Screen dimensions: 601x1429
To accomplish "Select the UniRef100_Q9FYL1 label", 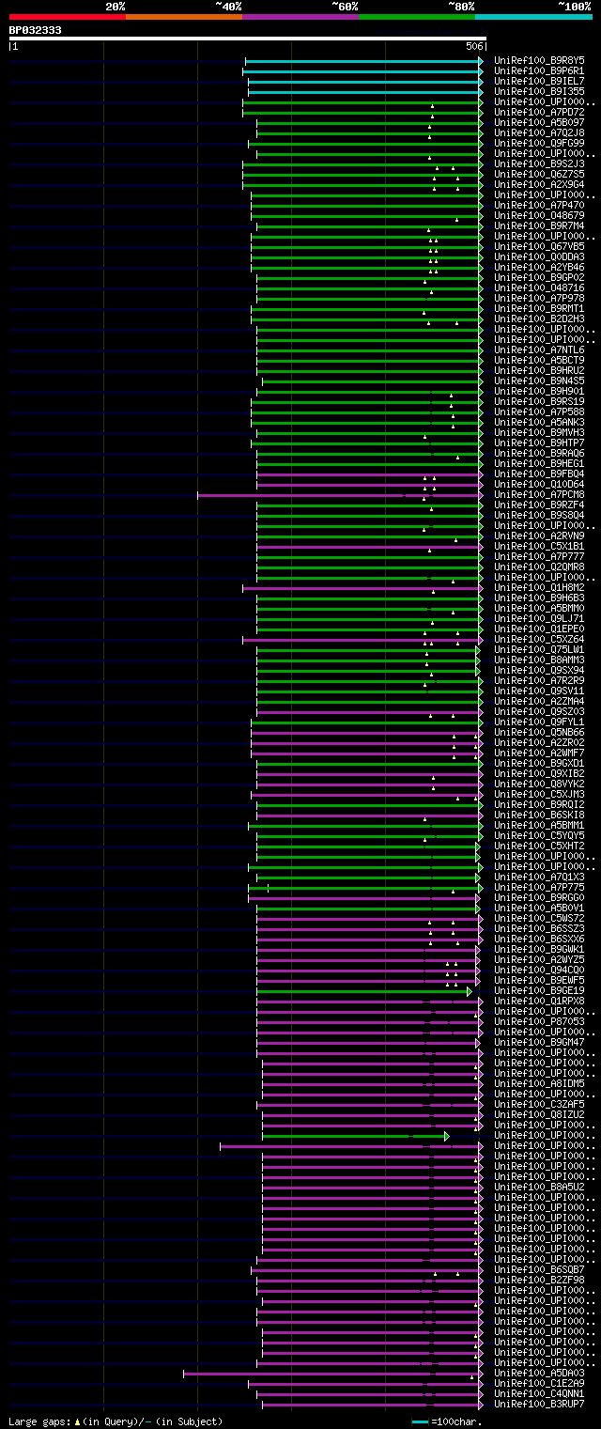I will click(539, 722).
